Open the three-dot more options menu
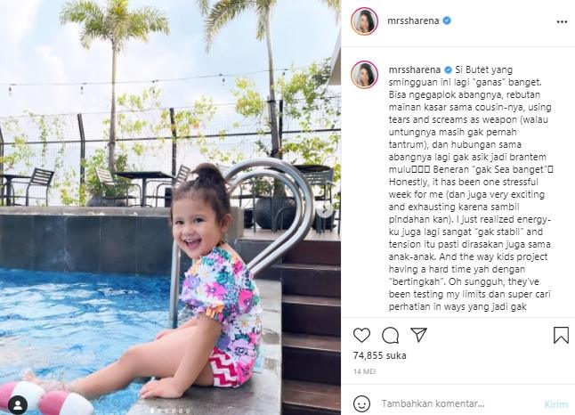Screen dimensions: 575x415 [x=562, y=22]
